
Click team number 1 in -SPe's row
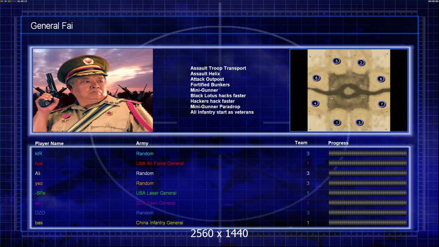coord(308,193)
